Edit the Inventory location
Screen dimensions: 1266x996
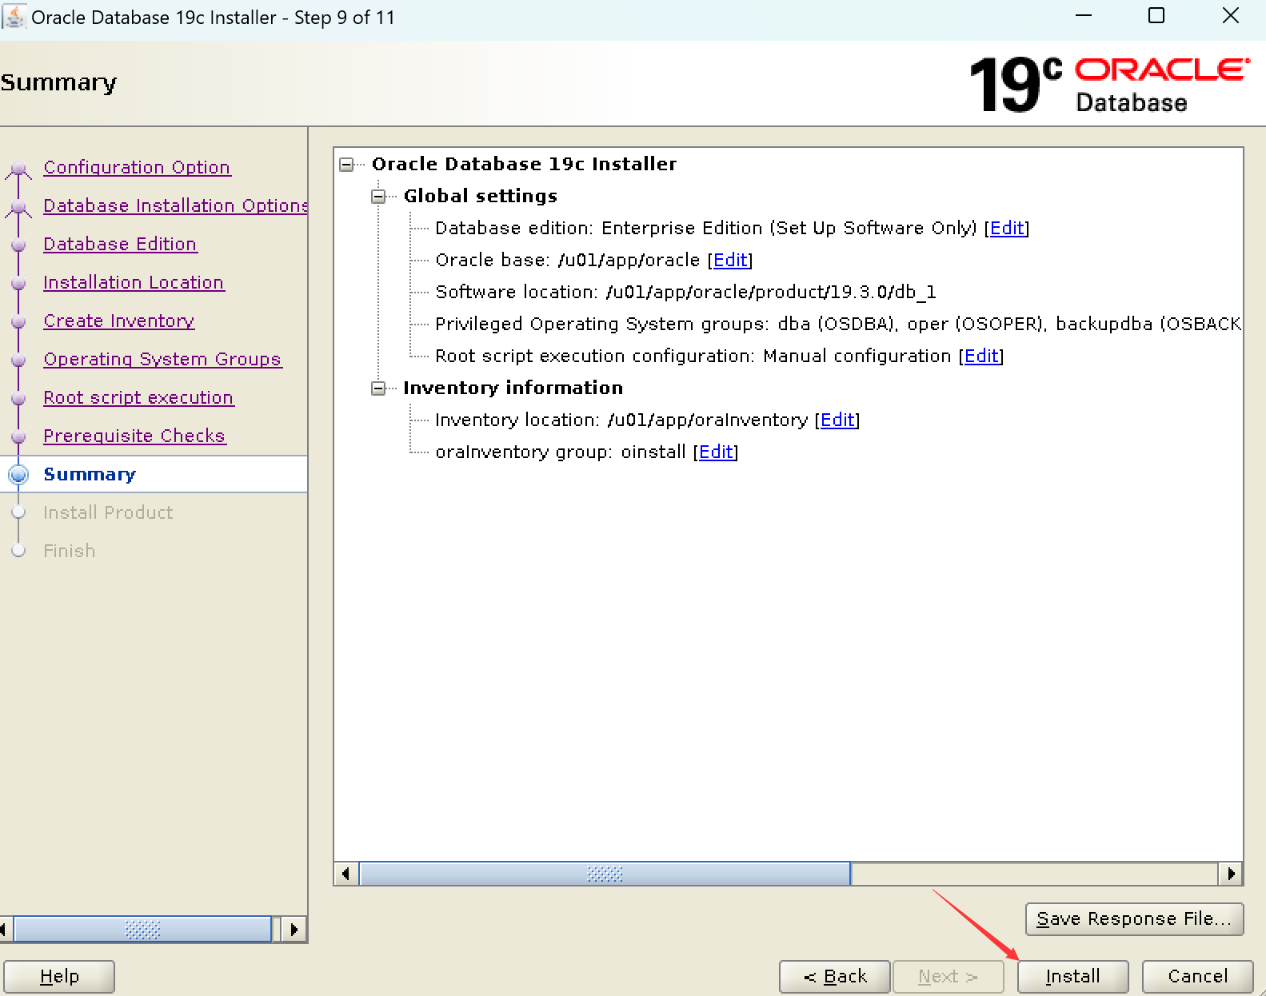[837, 420]
